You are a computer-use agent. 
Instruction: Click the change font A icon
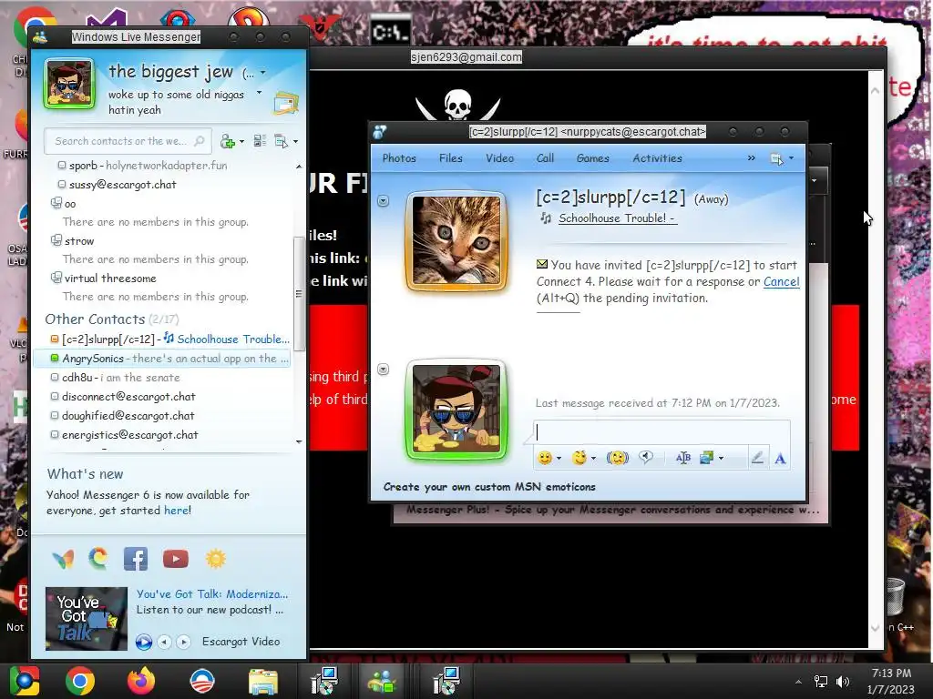[780, 459]
